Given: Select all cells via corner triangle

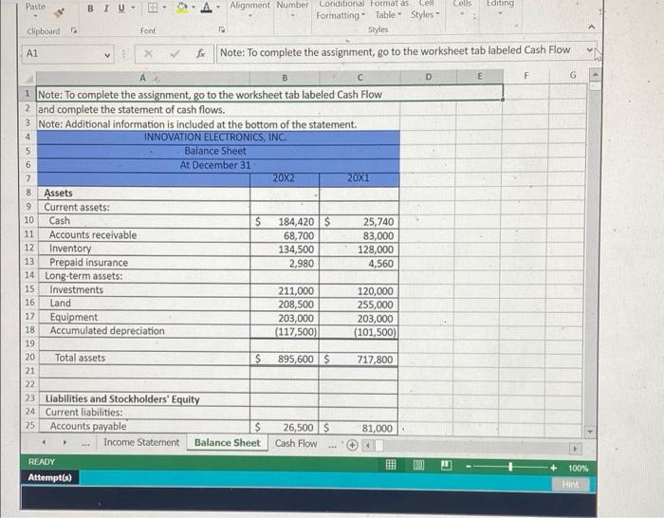Looking at the screenshot, I should tap(28, 79).
